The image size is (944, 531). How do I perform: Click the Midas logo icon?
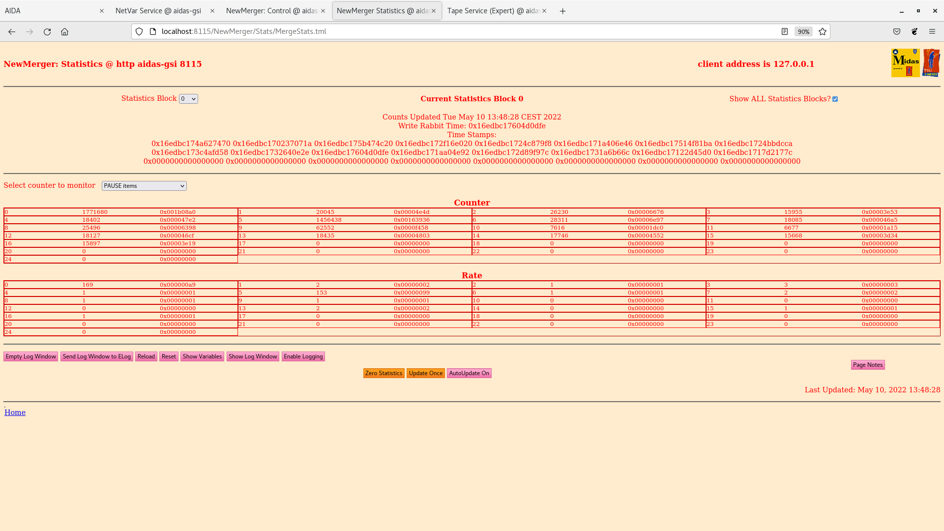tap(905, 63)
